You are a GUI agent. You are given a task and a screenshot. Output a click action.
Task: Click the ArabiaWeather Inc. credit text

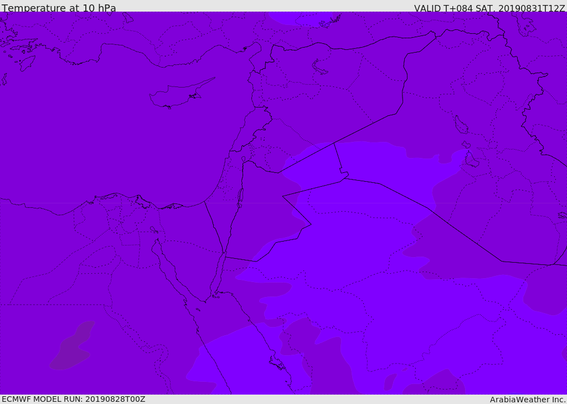coord(528,400)
